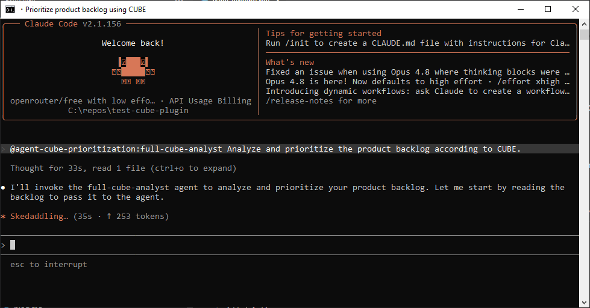
Task: Click the orange asterisk spinner beside Skedaddling
Action: (x=4, y=217)
